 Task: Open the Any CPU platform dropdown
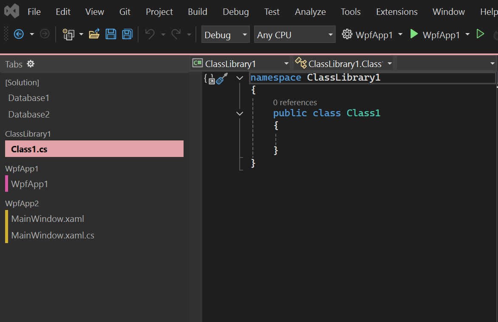295,34
